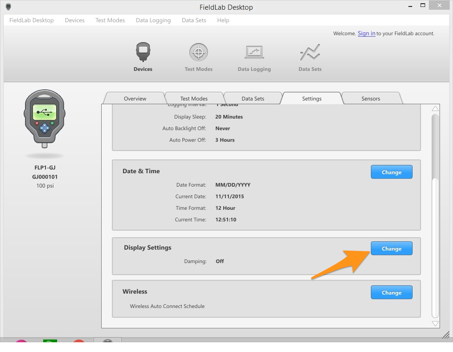Switch to the Overview tab
The height and width of the screenshot is (352, 453).
pos(135,98)
